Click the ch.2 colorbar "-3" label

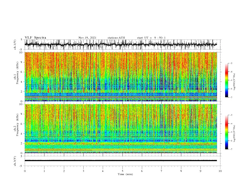231,115
